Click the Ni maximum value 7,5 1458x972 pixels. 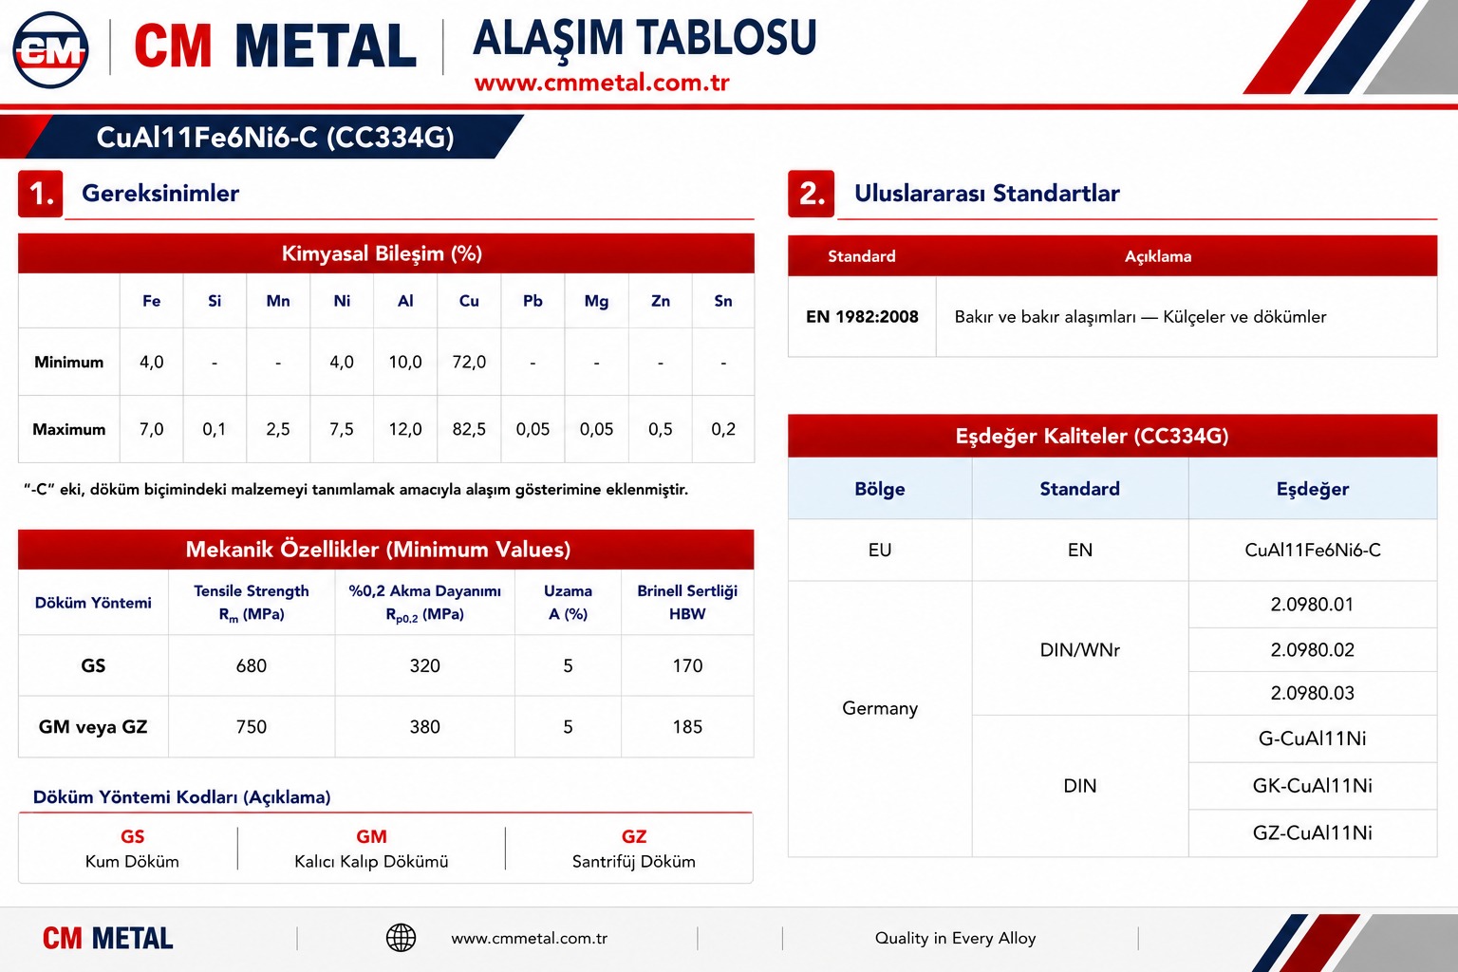click(342, 430)
